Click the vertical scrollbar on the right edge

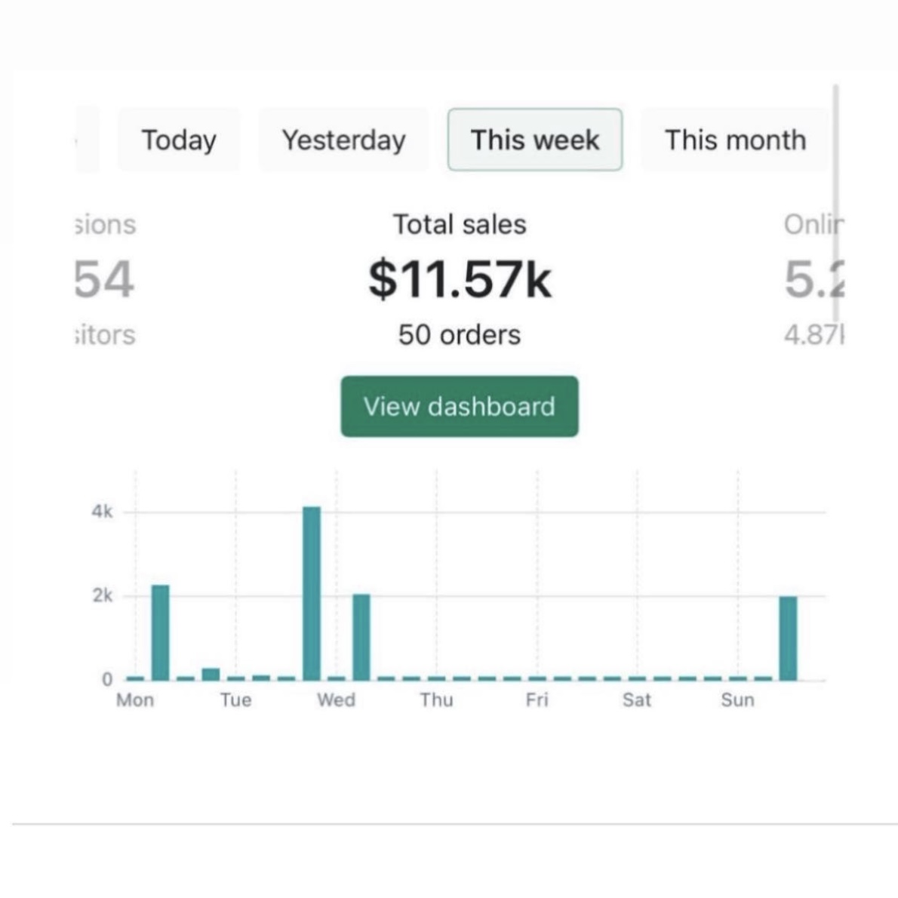836,204
